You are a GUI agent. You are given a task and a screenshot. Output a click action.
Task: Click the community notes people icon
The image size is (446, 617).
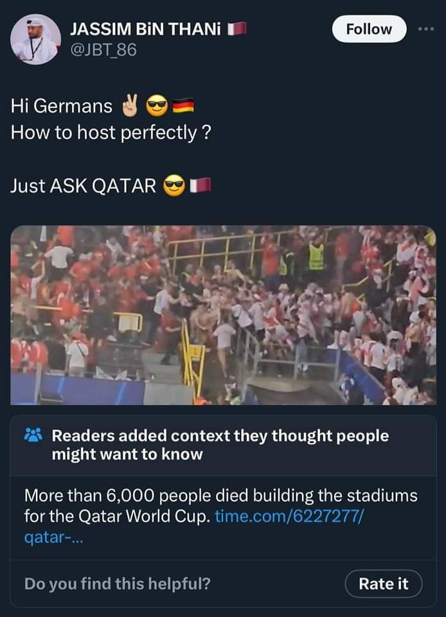33,436
